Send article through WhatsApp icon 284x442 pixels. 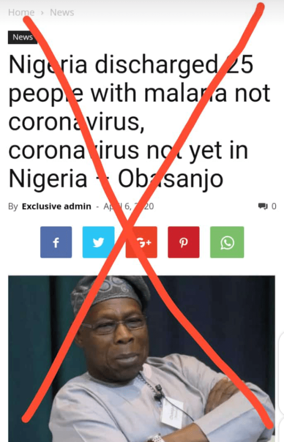(227, 242)
